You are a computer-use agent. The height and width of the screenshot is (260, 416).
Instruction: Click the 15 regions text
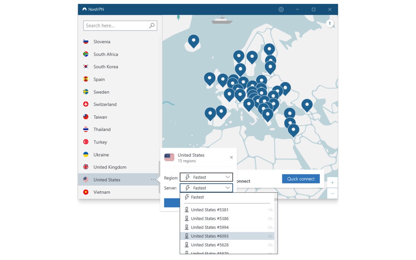tap(187, 161)
